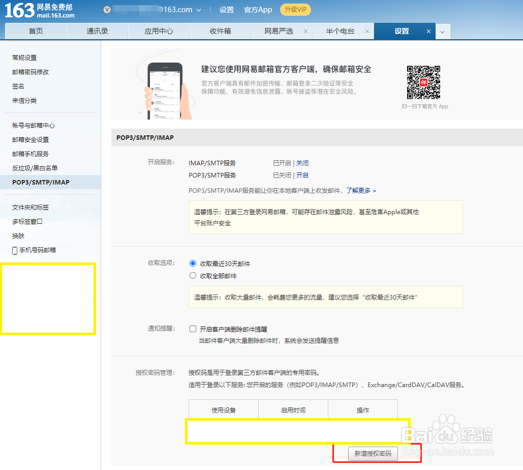The image size is (523, 470).
Task: Close the 网易严选 tab
Action: 305,31
